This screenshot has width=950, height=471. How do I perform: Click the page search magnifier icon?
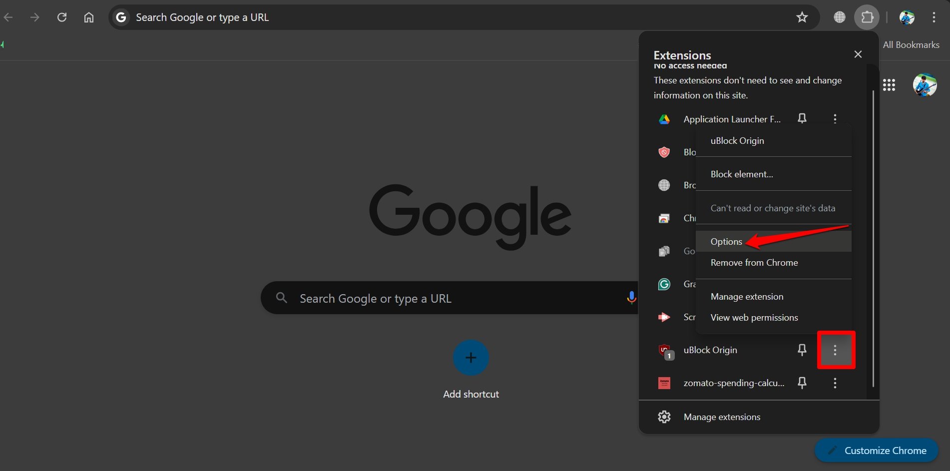pos(282,298)
